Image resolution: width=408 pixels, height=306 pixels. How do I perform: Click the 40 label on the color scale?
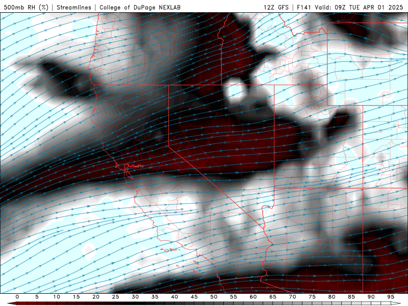coord(174,297)
